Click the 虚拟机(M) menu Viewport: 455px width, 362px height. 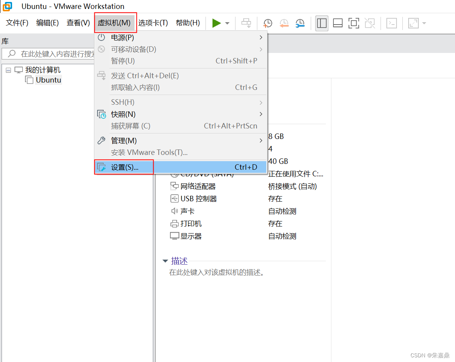click(x=114, y=23)
